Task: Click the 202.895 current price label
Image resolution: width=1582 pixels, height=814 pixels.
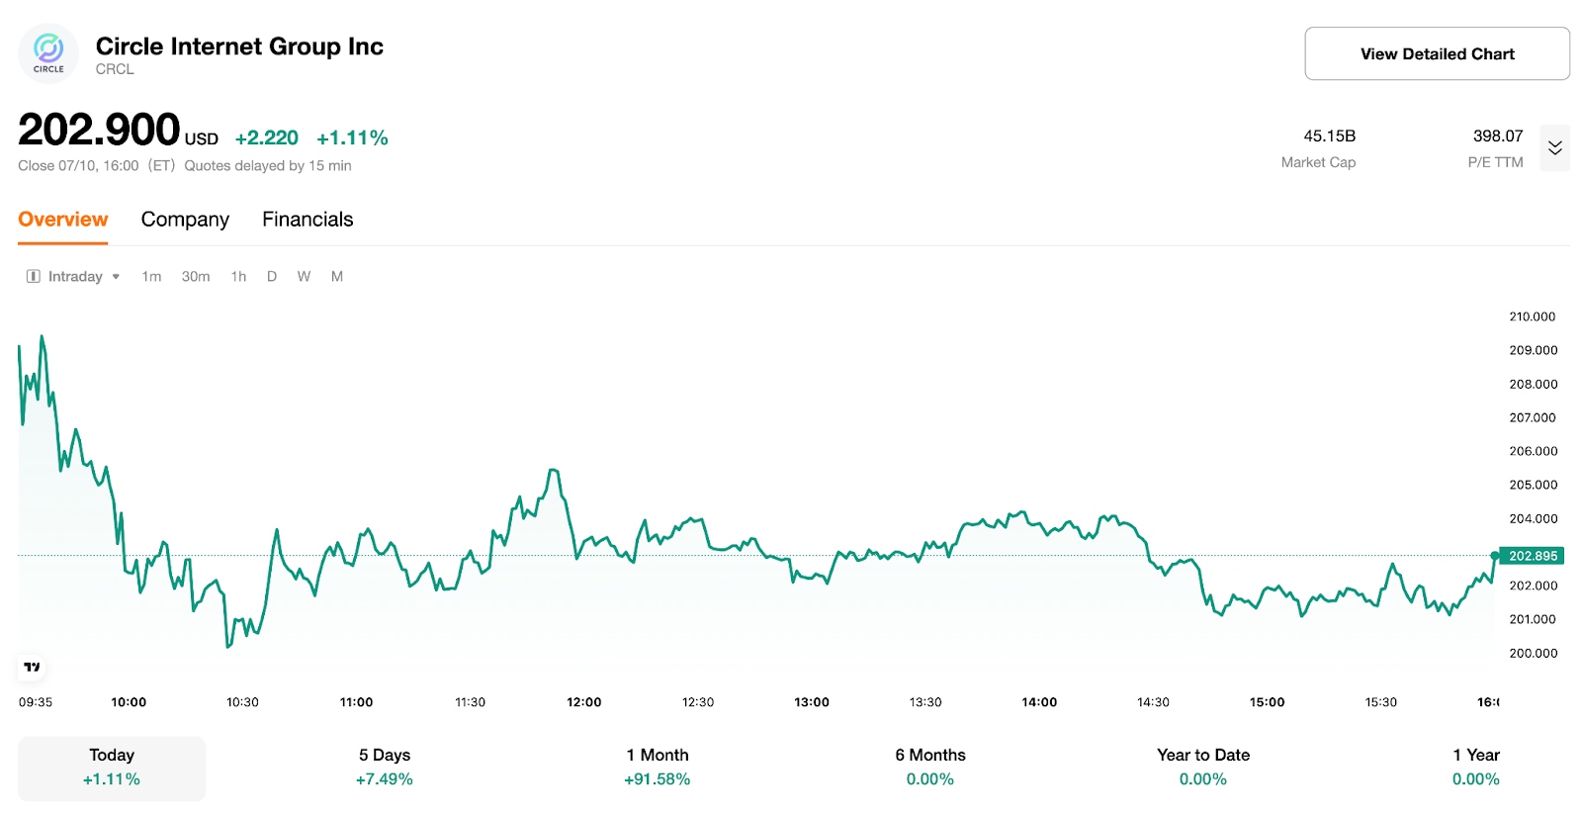Action: click(1532, 556)
